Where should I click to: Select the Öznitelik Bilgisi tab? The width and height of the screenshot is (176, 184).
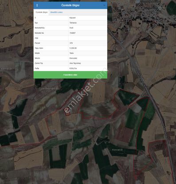[41, 12]
